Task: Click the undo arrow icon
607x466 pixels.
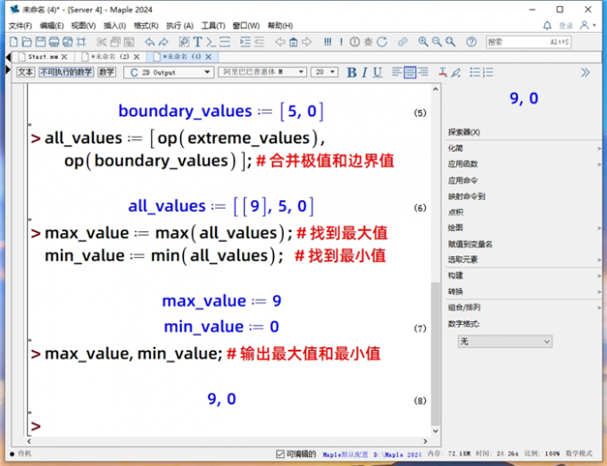Action: [149, 42]
